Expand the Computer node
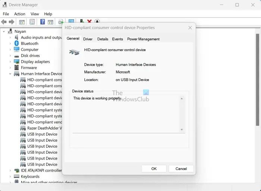 [10, 50]
